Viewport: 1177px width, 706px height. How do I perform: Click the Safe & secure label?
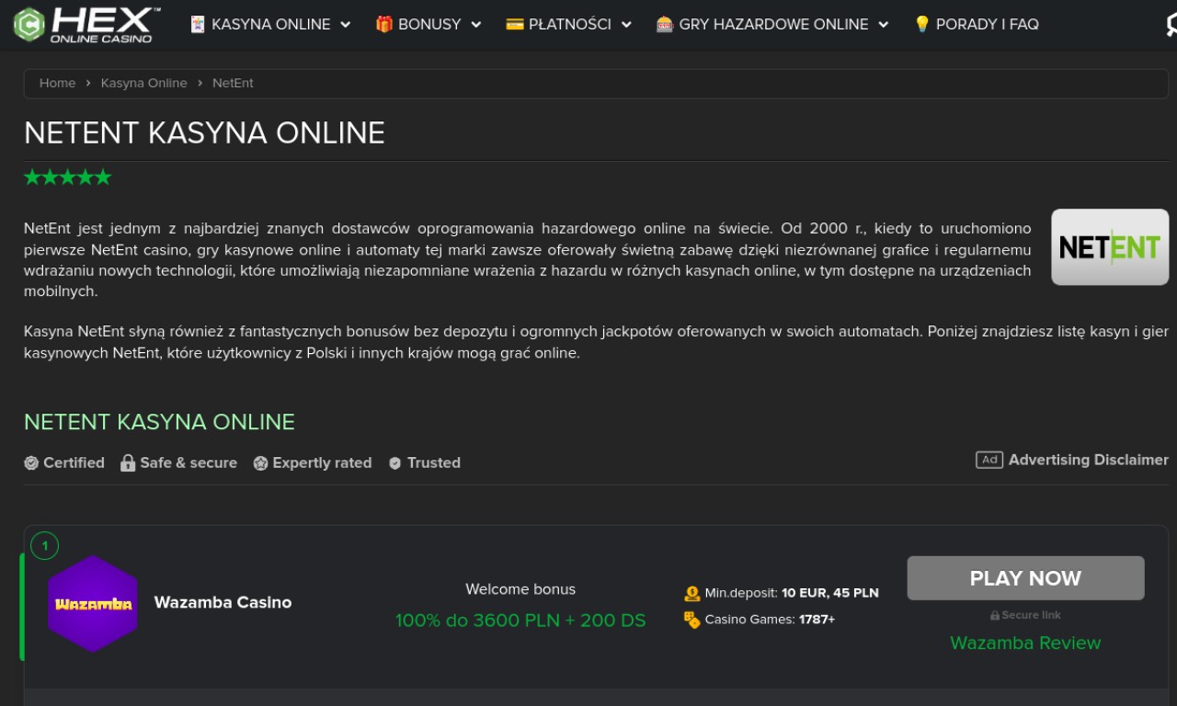pyautogui.click(x=189, y=463)
